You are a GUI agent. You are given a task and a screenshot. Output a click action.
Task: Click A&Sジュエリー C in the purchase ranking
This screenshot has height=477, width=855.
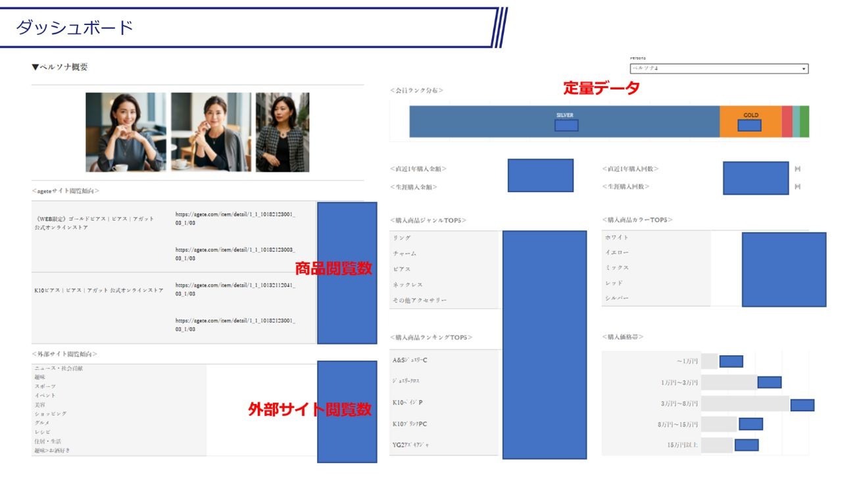410,360
